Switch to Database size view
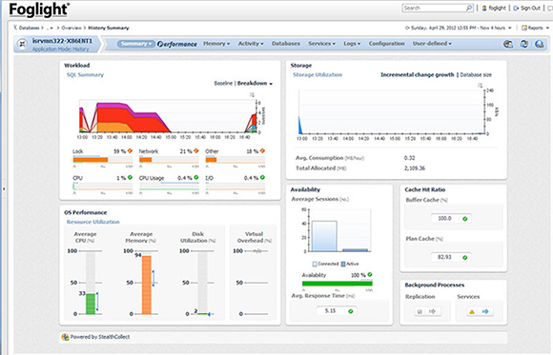This screenshot has height=355, width=553. pos(476,74)
